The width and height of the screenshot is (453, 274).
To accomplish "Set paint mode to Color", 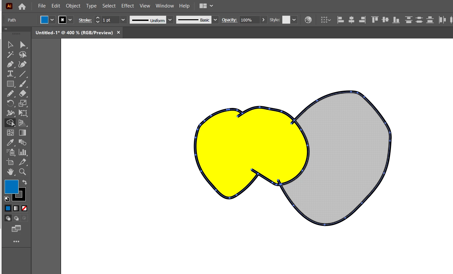I will click(x=8, y=208).
